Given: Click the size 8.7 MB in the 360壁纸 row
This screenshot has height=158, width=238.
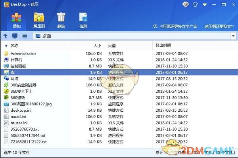Looking at the screenshot, I should [95, 98].
